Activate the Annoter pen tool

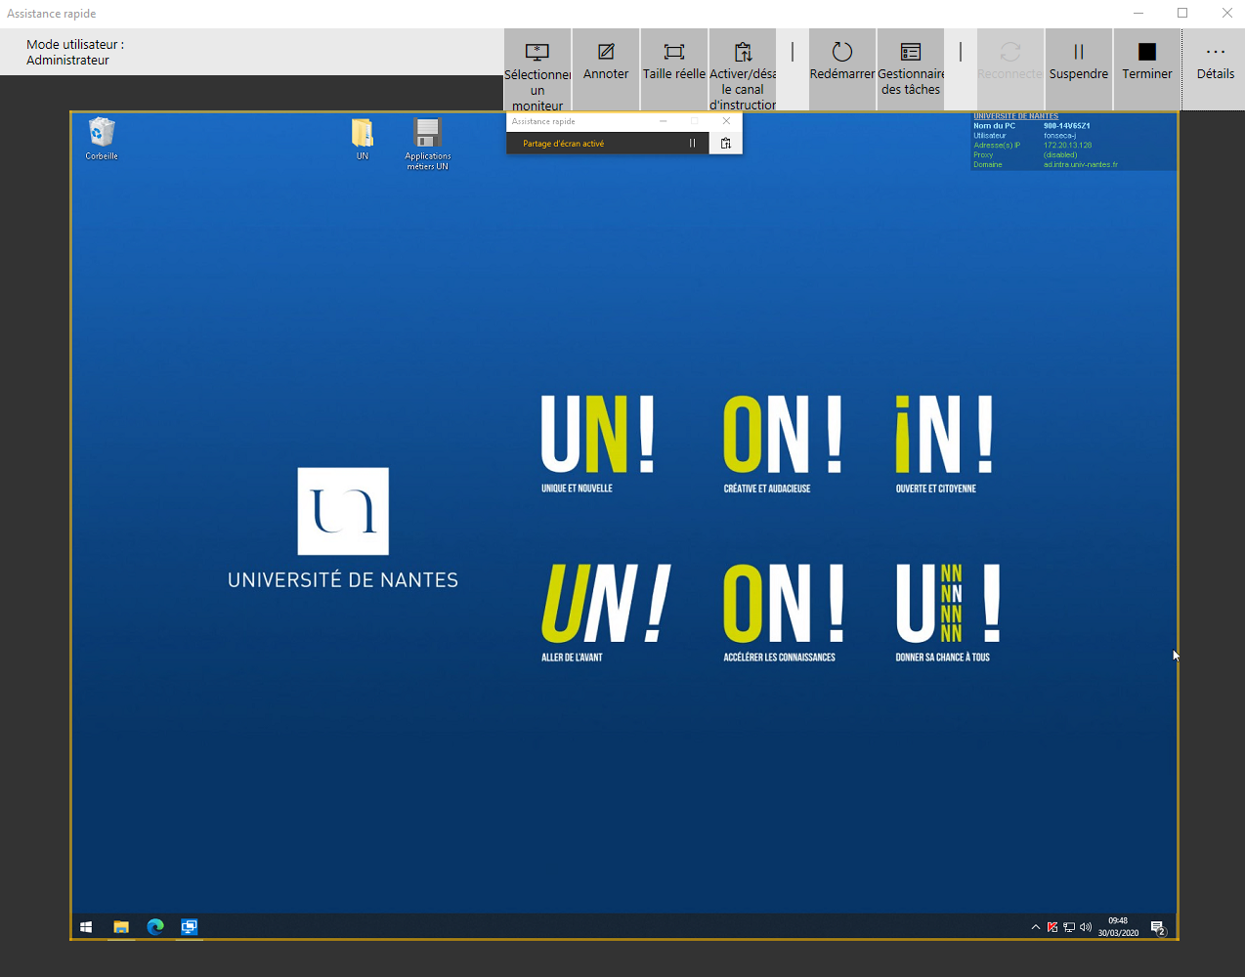point(606,61)
